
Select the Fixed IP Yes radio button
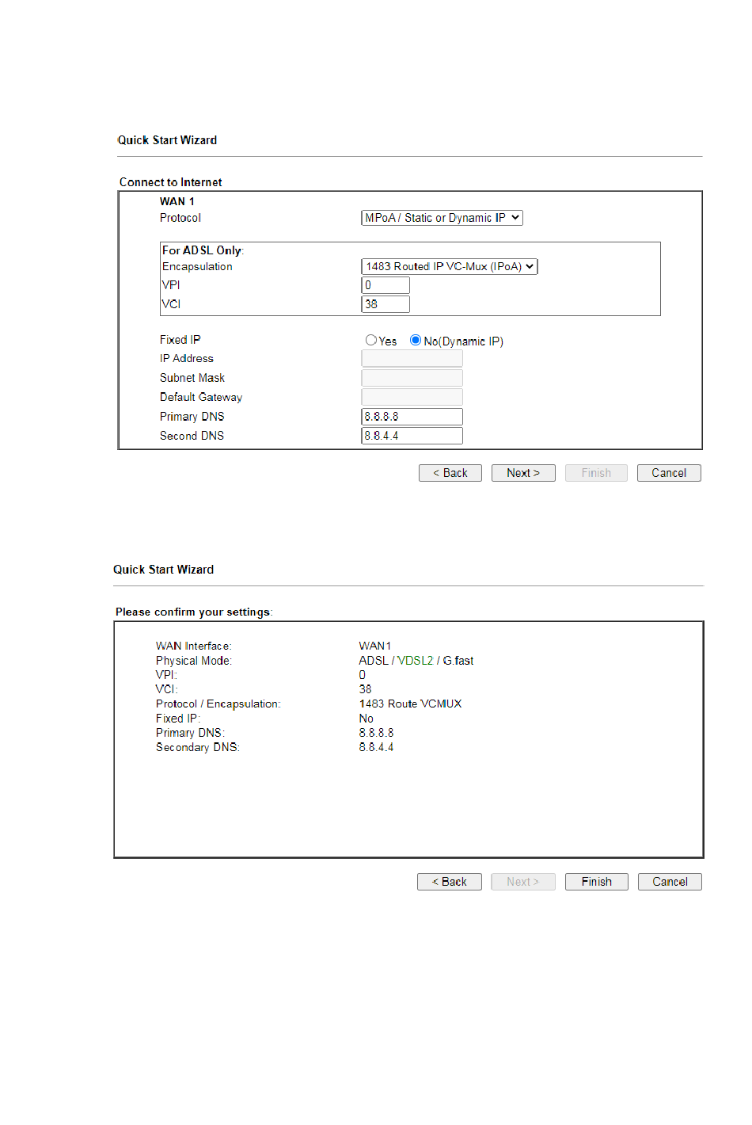tap(370, 340)
